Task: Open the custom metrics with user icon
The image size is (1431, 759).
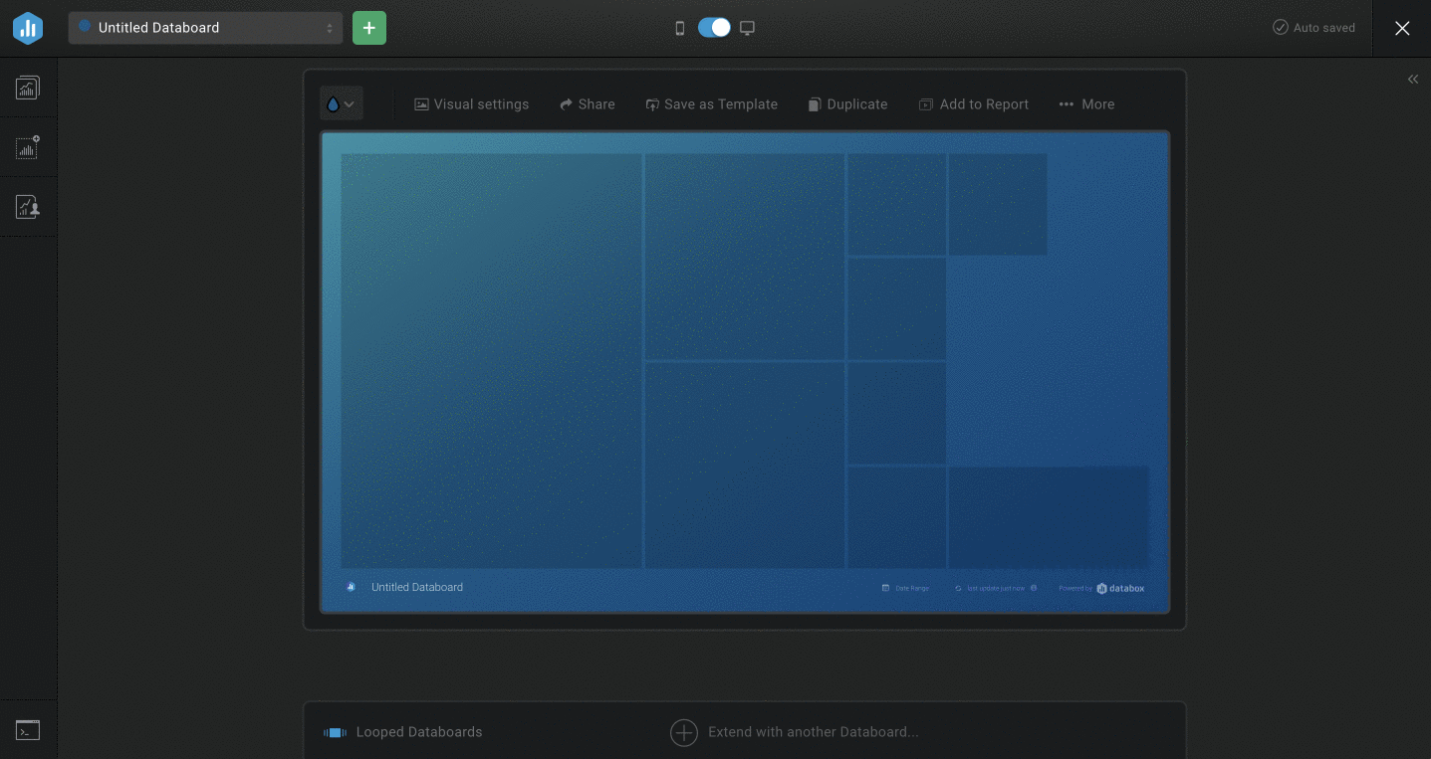Action: click(x=28, y=207)
